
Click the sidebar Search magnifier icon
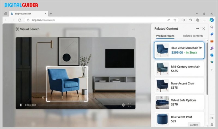[x=212, y=27]
